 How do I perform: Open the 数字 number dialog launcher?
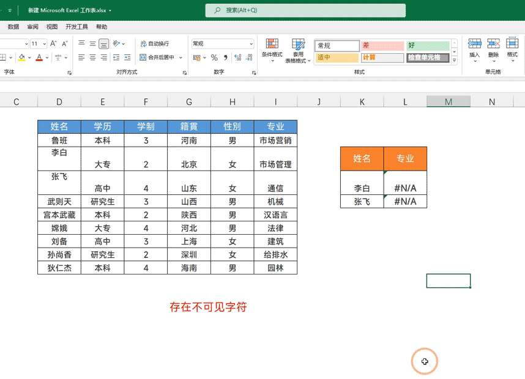pyautogui.click(x=254, y=72)
